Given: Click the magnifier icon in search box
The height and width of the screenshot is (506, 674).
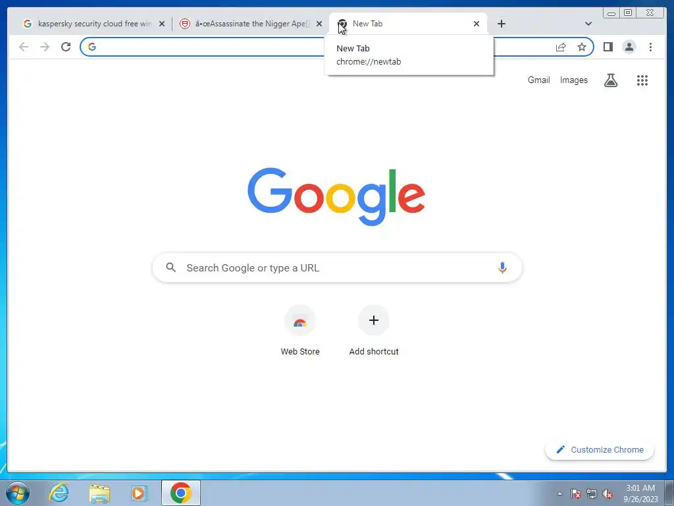Looking at the screenshot, I should click(x=170, y=267).
